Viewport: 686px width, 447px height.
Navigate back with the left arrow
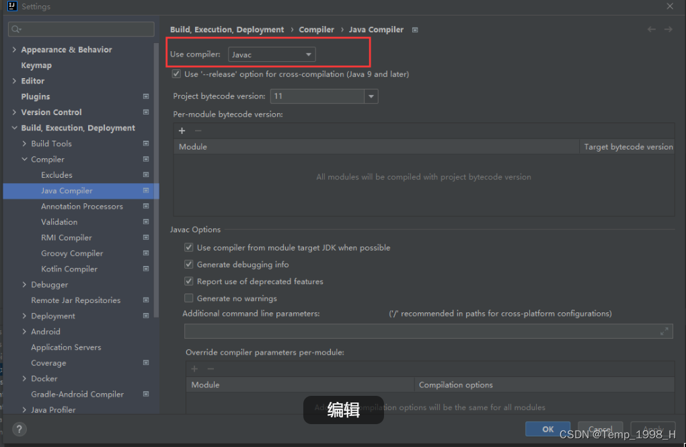click(x=652, y=30)
